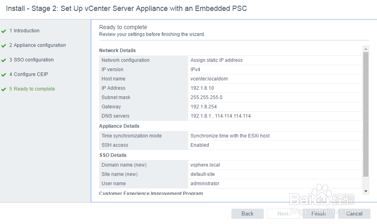Click DNS servers value '192.1.8.1 , 114.114.114.114'
This screenshot has width=377, height=224.
220,116
